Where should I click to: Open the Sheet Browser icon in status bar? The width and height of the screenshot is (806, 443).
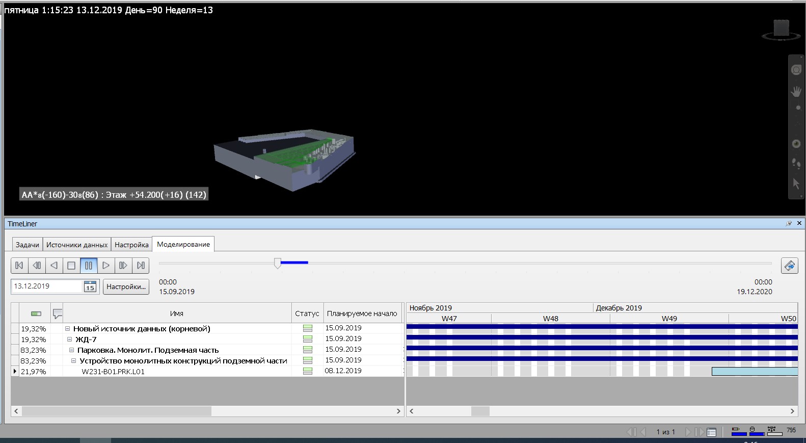click(x=712, y=432)
